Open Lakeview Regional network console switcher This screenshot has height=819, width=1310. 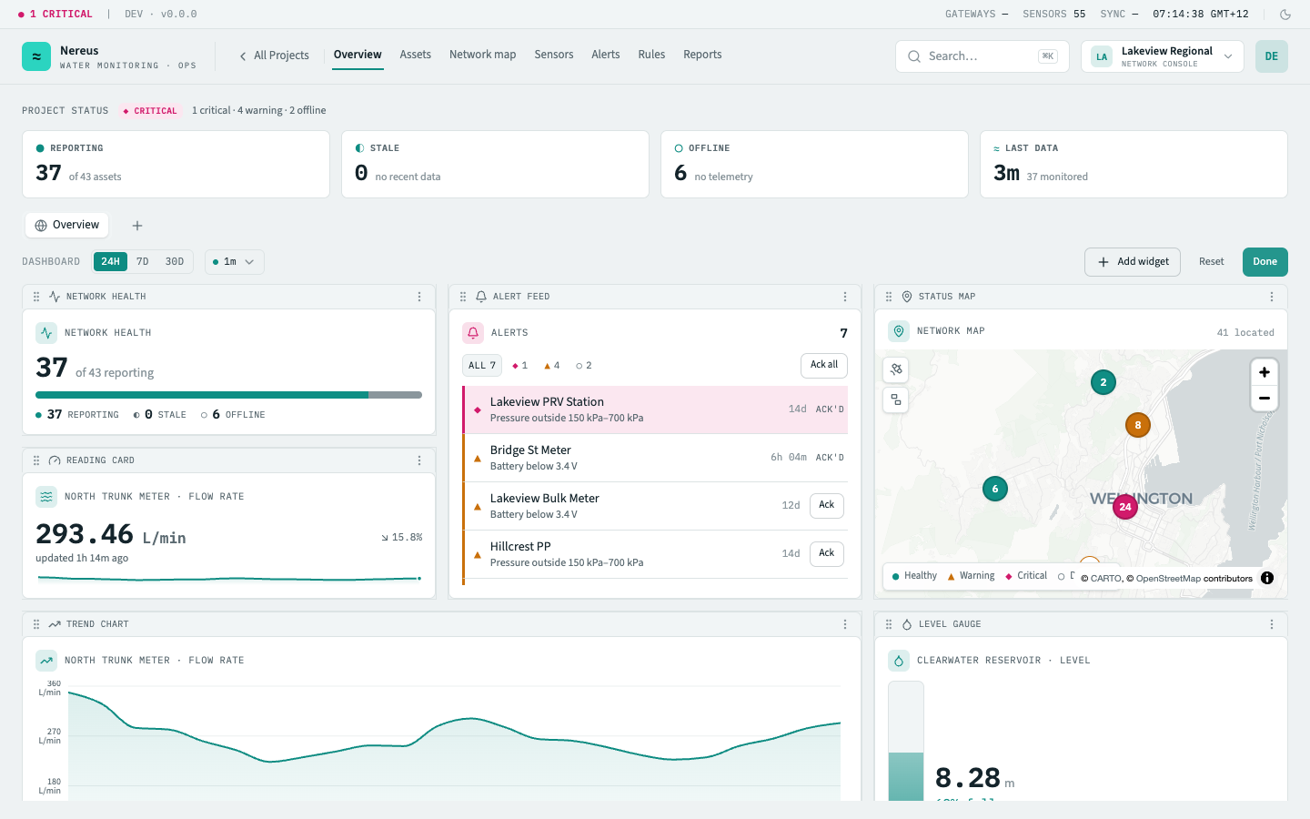click(x=1163, y=56)
